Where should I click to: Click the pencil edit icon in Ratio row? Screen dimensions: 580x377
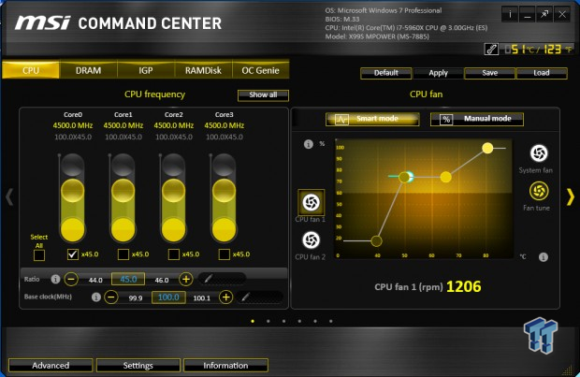(209, 279)
